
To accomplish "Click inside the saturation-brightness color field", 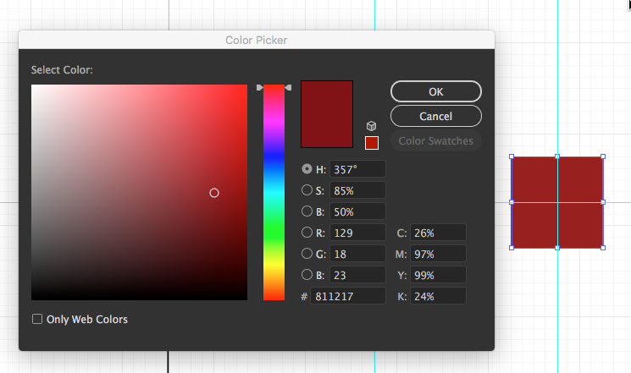I will pos(140,193).
